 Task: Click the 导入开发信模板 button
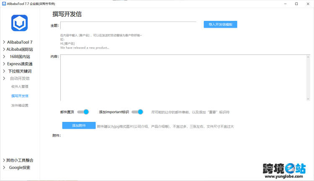click(221, 24)
